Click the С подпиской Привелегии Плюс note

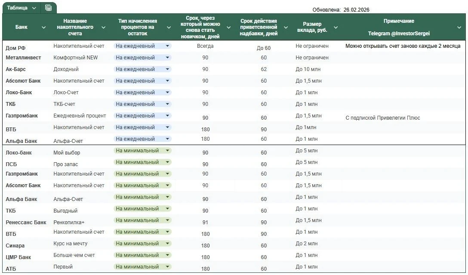tap(383, 118)
